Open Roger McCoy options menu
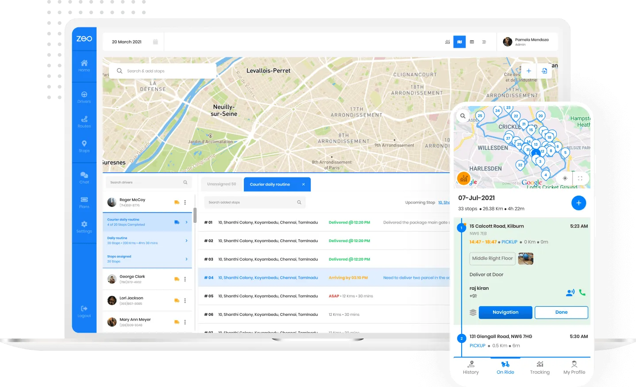This screenshot has height=387, width=636. click(185, 202)
